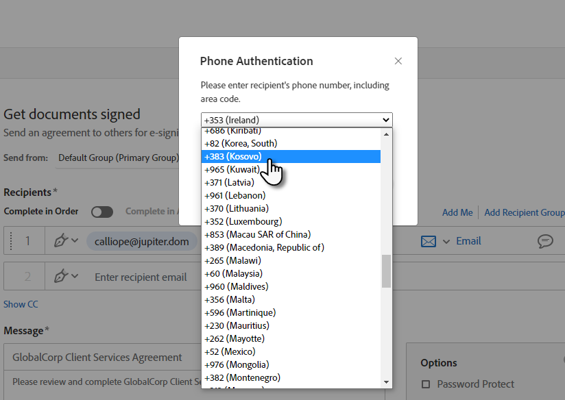The height and width of the screenshot is (400, 565).
Task: Choose +352 (Luxembourg) option
Action: (x=243, y=222)
